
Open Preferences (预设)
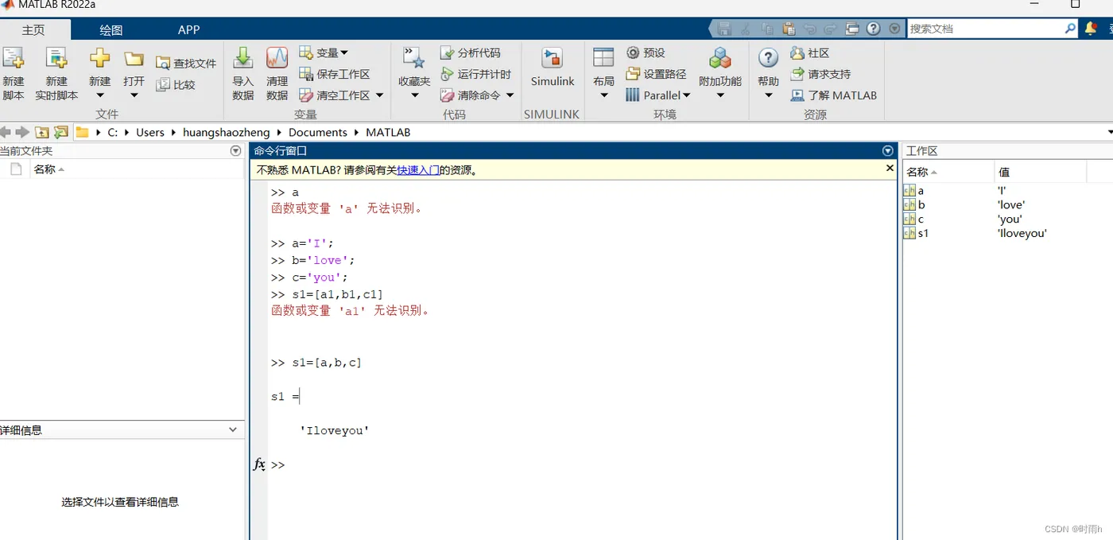click(x=646, y=52)
